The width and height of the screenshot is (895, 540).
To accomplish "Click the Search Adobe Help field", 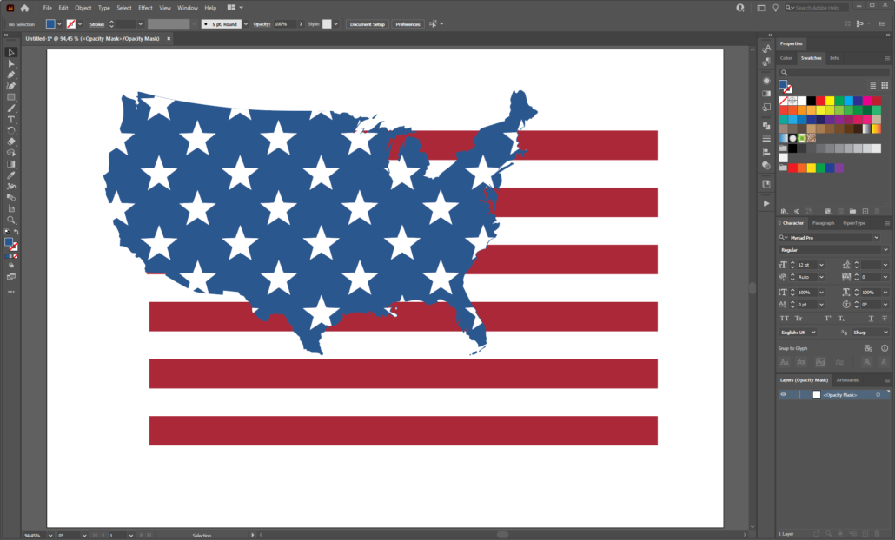I will (817, 8).
